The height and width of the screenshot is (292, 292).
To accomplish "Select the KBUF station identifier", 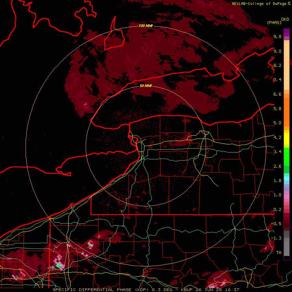I will pyautogui.click(x=187, y=290).
